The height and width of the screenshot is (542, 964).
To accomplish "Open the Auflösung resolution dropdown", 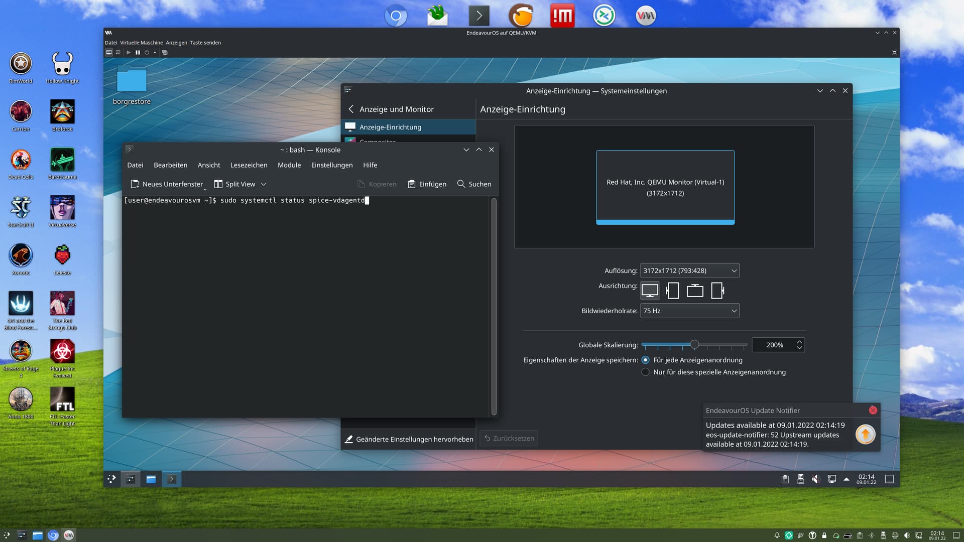I will tap(689, 270).
